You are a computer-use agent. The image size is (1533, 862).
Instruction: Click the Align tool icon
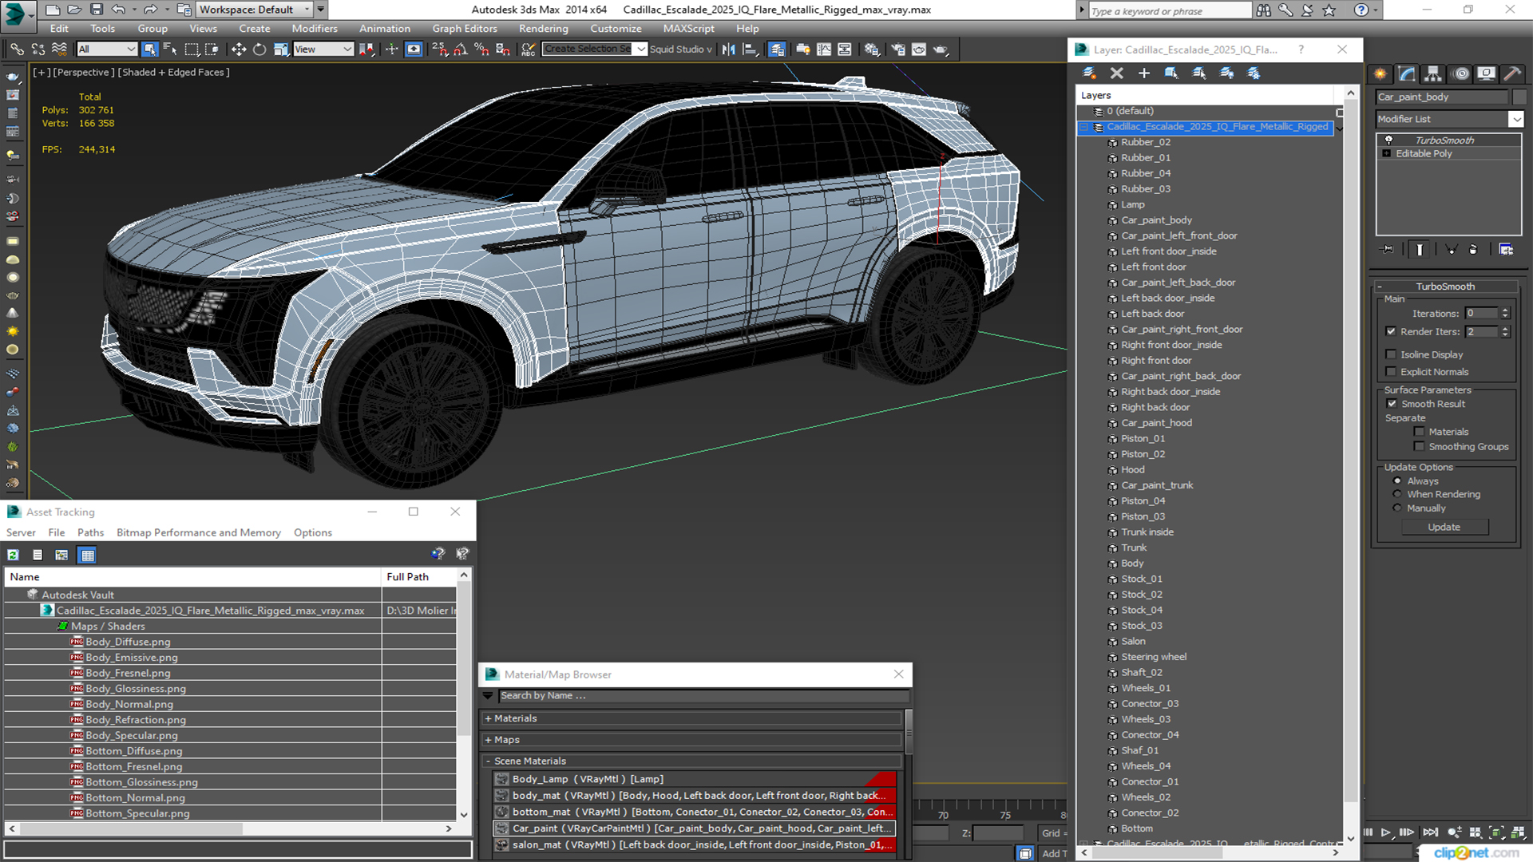coord(750,49)
